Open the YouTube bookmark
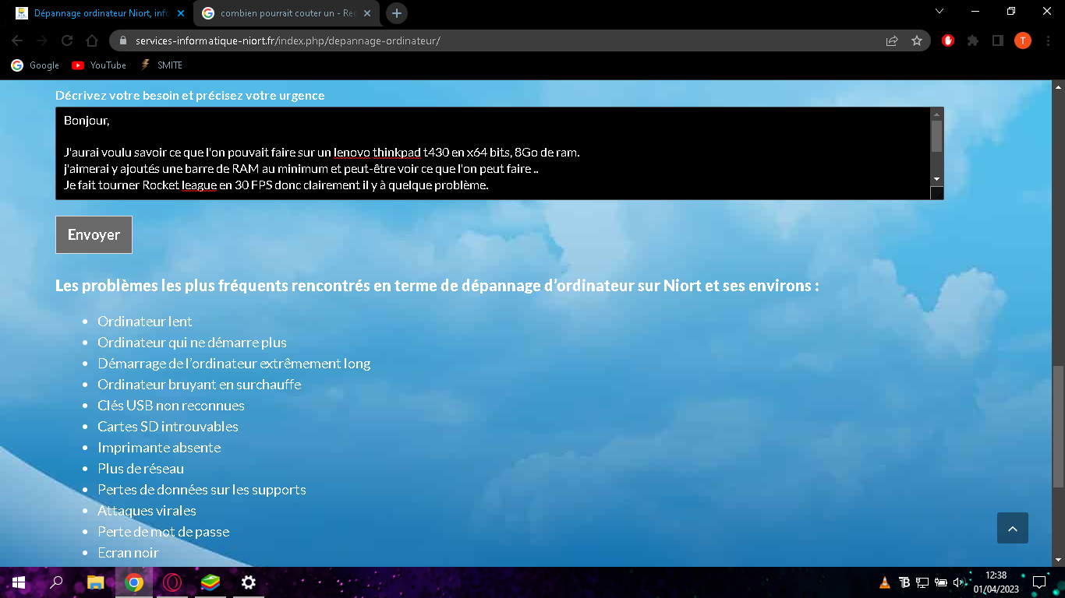The image size is (1065, 598). [99, 65]
